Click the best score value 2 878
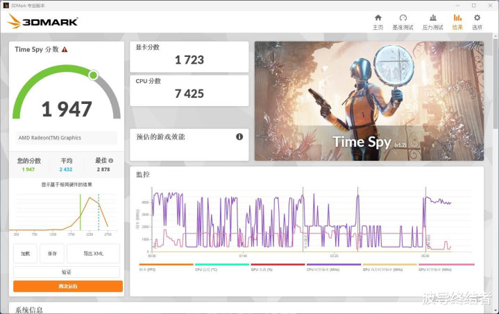499x314 pixels. point(103,169)
